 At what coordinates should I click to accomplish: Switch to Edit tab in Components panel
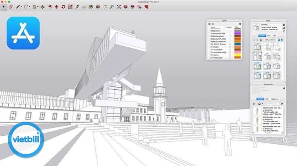click(267, 99)
